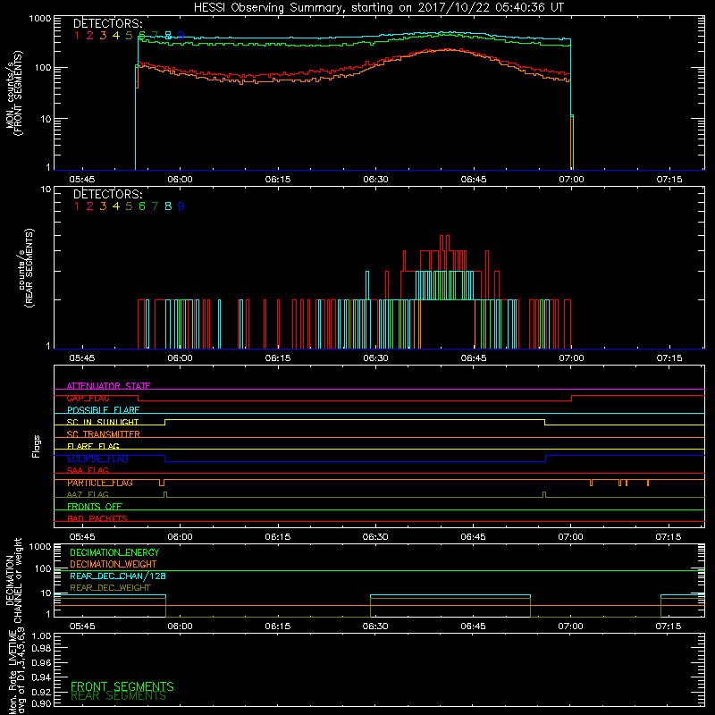Screen dimensions: 715x715
Task: Click the SC_IN_SUNLIGHT flag label
Action: 103,422
